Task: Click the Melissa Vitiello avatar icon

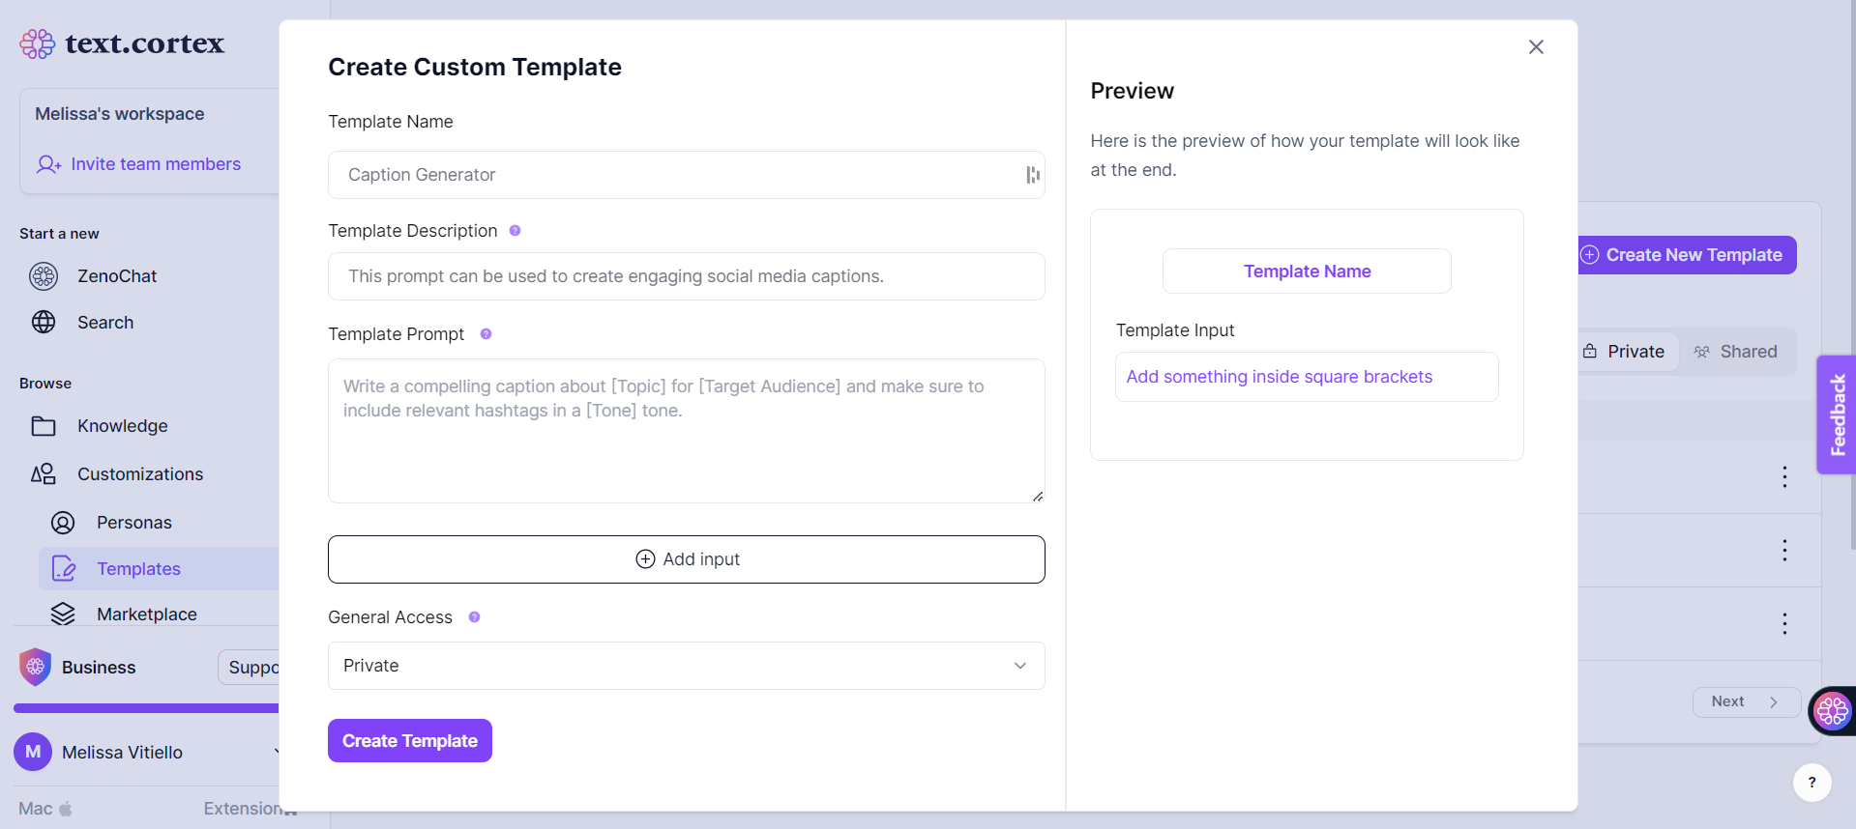Action: [33, 752]
